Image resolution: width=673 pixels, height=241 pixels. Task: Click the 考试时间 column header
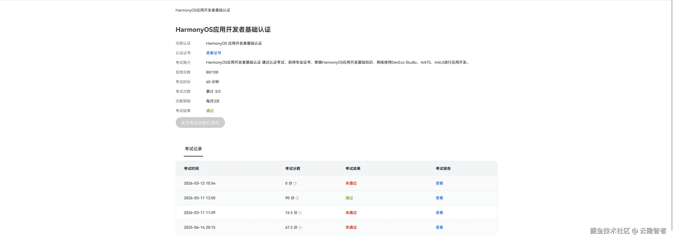[191, 169]
